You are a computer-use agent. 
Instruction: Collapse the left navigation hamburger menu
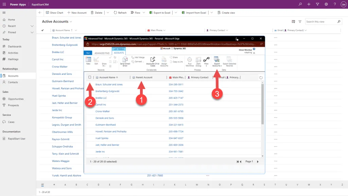4,13
